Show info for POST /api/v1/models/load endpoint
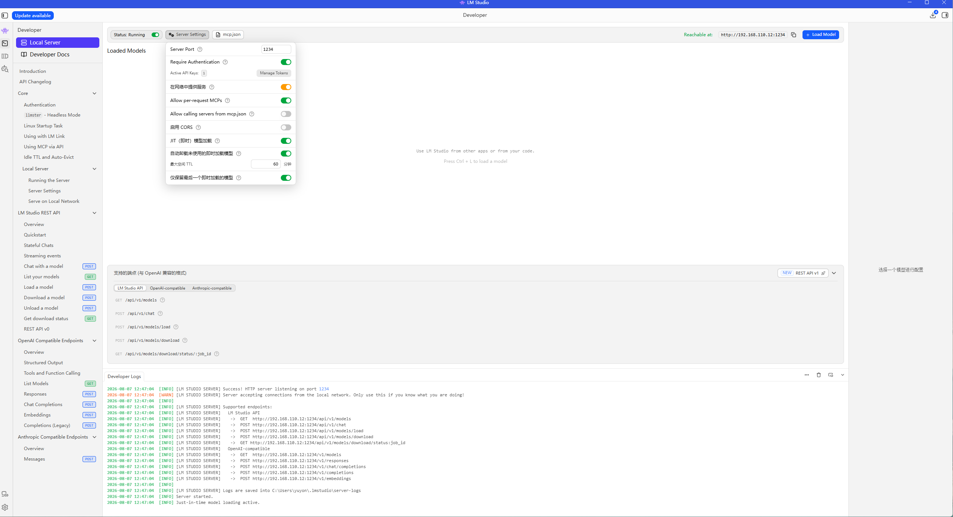Image resolution: width=953 pixels, height=517 pixels. pyautogui.click(x=176, y=327)
